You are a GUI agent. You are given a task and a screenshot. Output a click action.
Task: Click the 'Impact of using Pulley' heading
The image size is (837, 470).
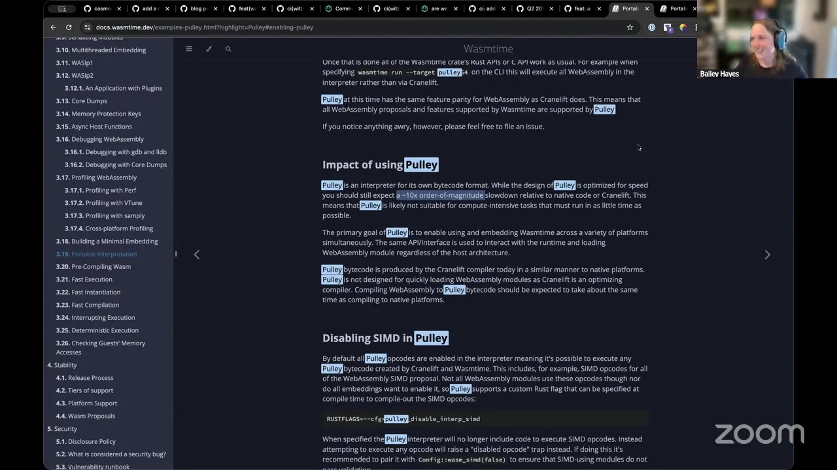pos(381,164)
